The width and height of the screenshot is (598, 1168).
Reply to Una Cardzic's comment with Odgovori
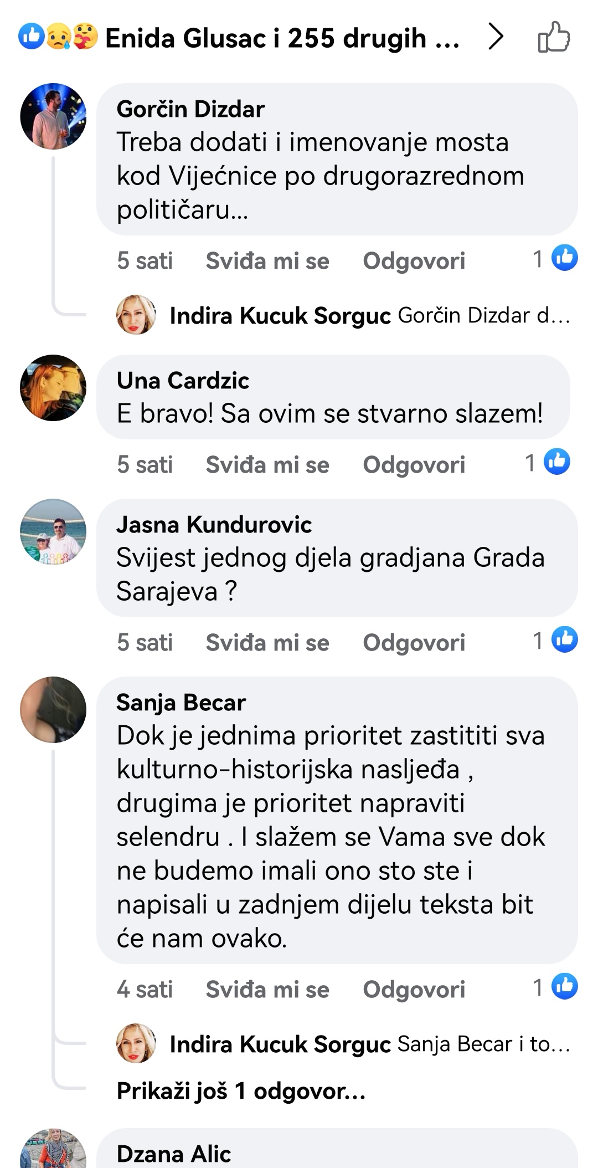414,464
